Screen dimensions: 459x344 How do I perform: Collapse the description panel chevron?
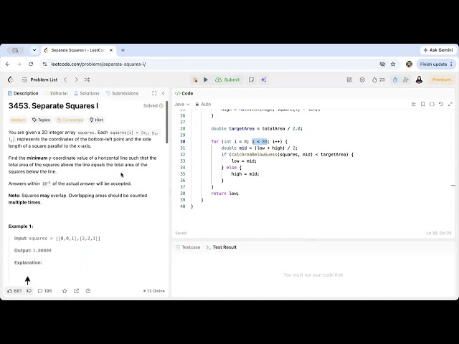click(x=163, y=93)
